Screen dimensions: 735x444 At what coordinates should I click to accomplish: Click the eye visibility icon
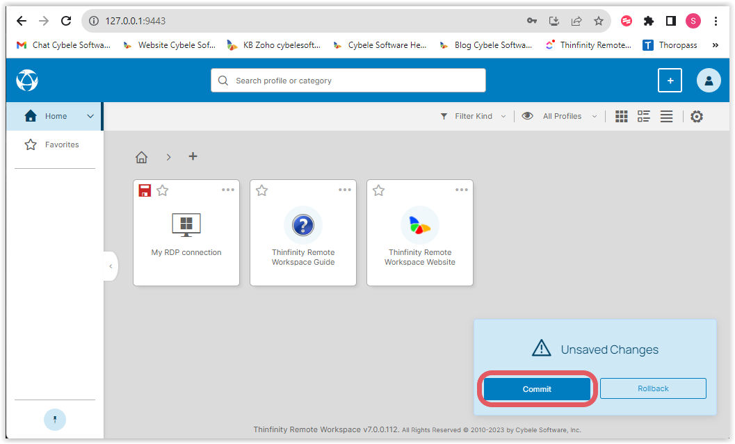coord(527,115)
